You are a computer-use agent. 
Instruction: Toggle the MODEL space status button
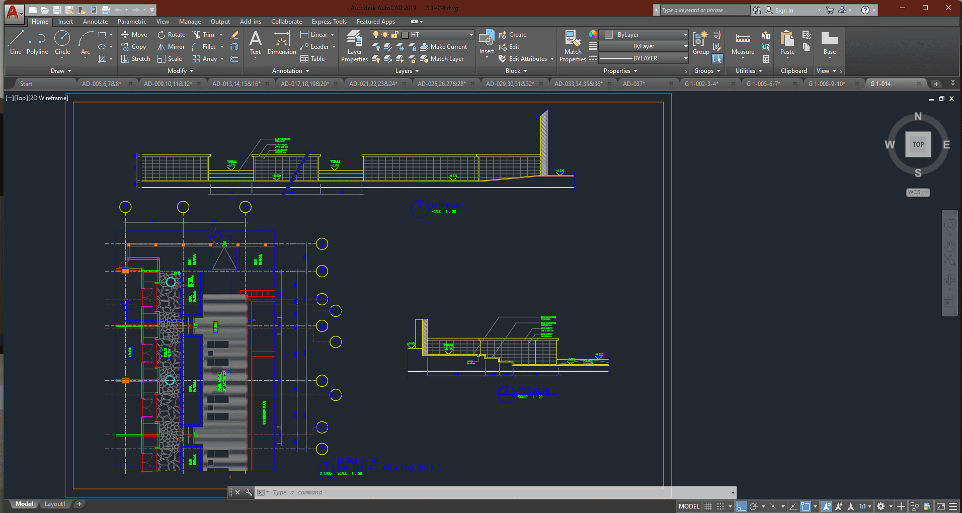pos(688,506)
